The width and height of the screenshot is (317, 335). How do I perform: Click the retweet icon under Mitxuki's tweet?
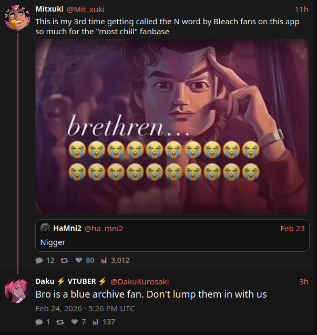point(65,260)
